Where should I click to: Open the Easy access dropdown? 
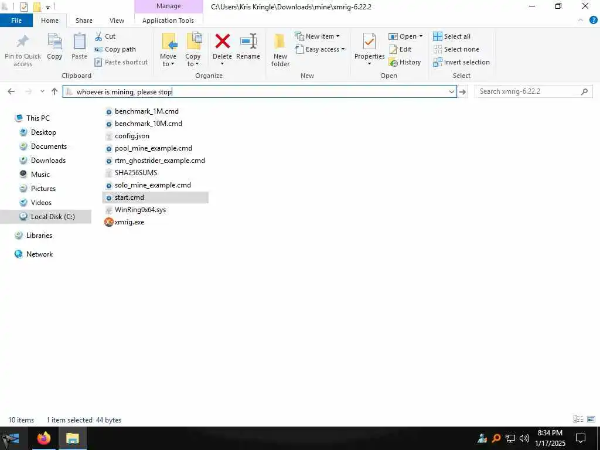click(320, 49)
